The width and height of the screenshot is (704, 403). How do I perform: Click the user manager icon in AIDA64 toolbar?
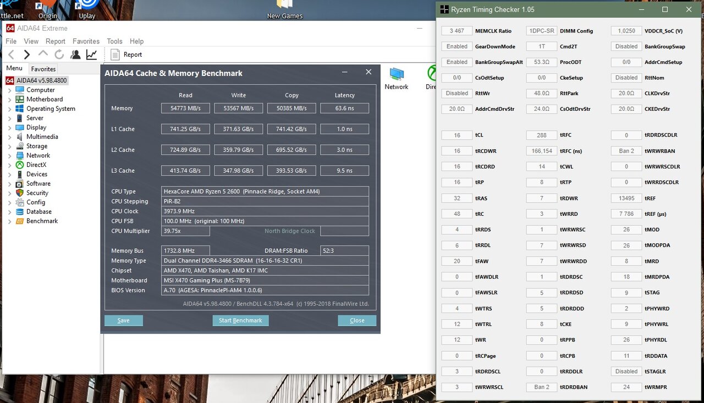(75, 55)
